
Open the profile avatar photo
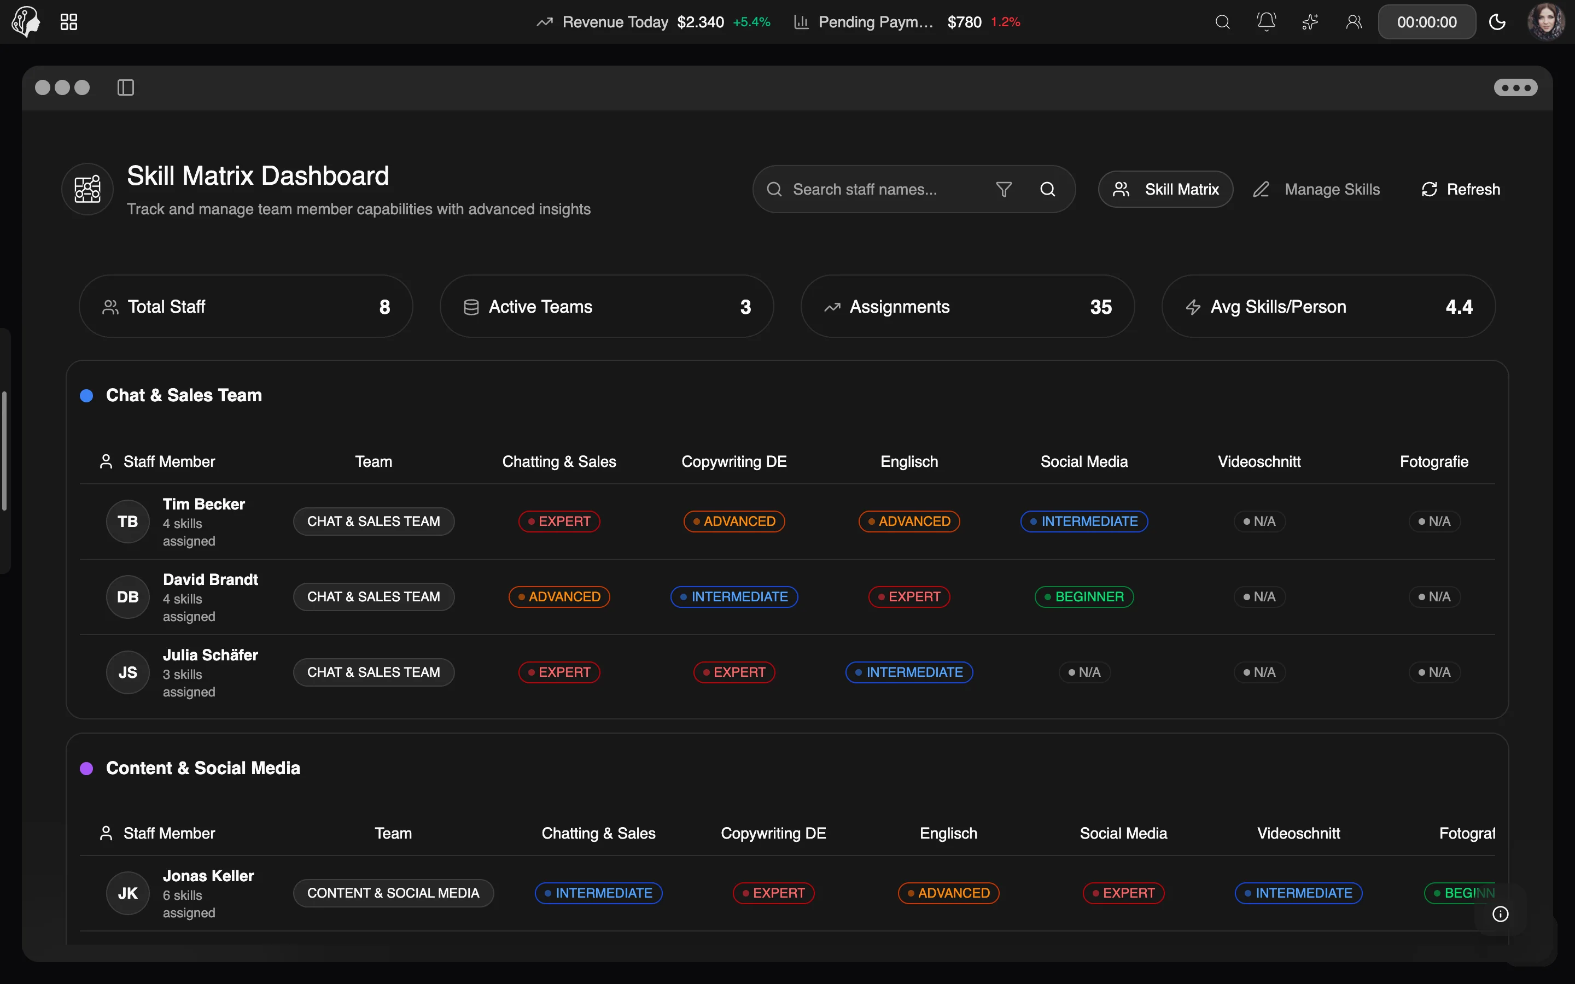(x=1547, y=22)
